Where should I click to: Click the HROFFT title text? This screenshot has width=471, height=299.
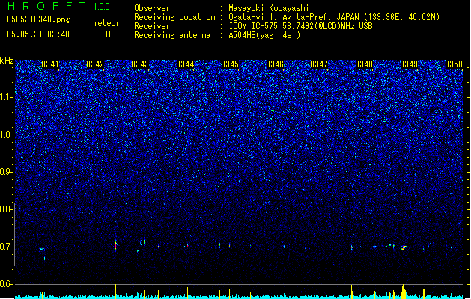click(x=46, y=6)
